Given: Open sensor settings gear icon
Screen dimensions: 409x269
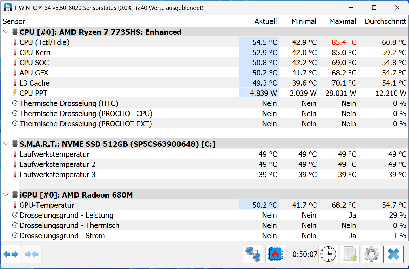Looking at the screenshot, I should [x=372, y=254].
